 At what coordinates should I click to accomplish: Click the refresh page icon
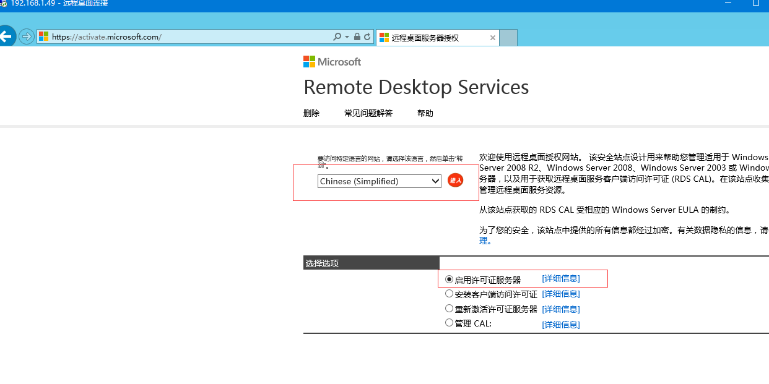pos(367,37)
